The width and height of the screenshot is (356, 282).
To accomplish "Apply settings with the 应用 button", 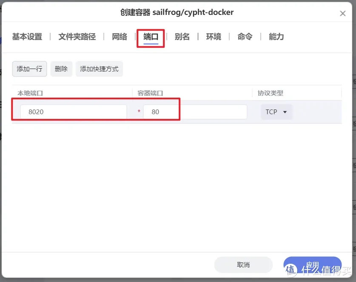I will pyautogui.click(x=312, y=265).
